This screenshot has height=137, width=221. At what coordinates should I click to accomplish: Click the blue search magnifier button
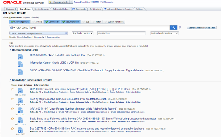tap(173, 27)
